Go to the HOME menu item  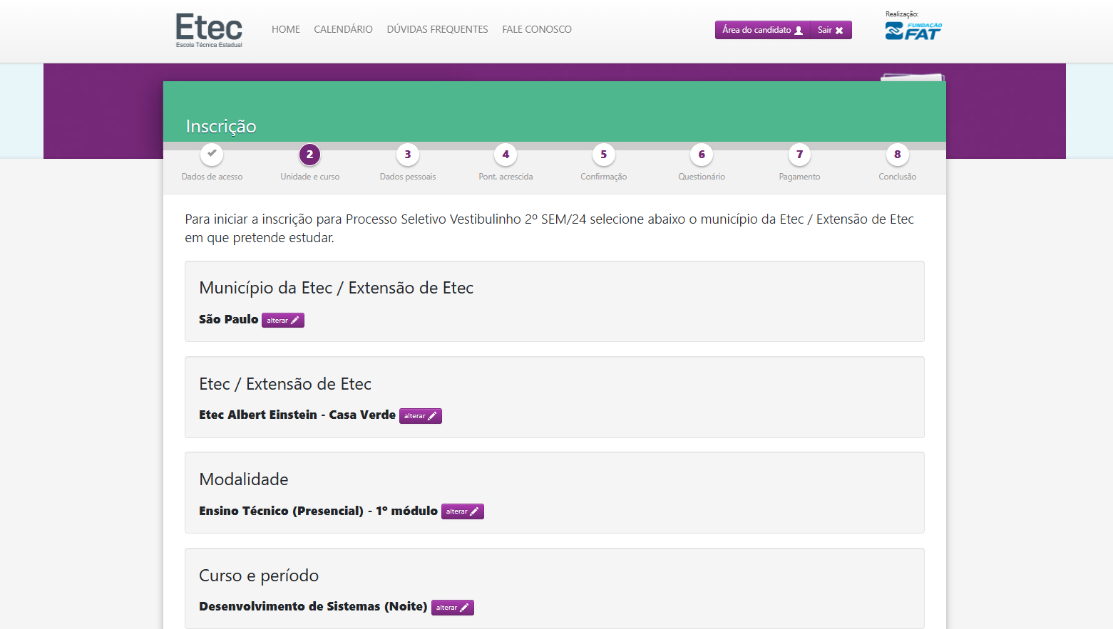pos(286,29)
